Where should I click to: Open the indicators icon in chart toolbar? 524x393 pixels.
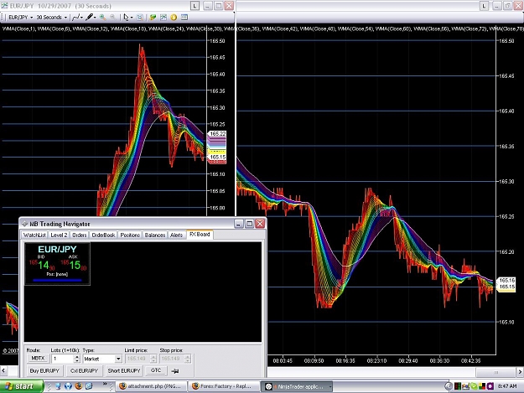coord(163,17)
